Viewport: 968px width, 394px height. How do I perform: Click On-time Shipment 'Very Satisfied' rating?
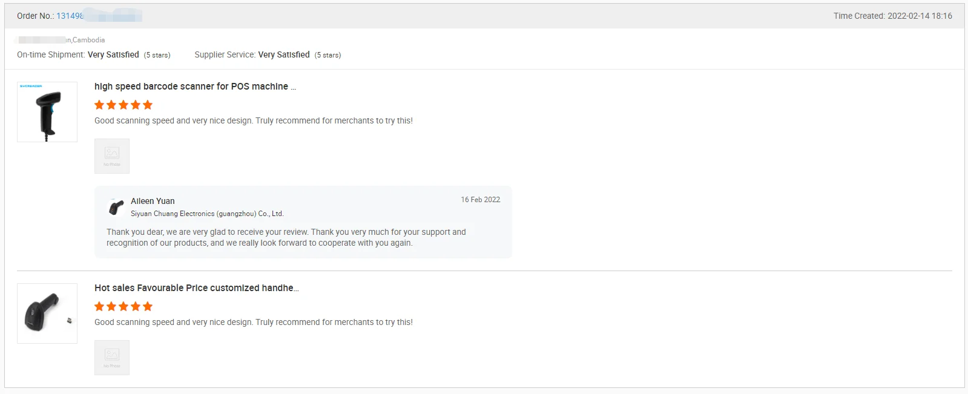coord(113,54)
